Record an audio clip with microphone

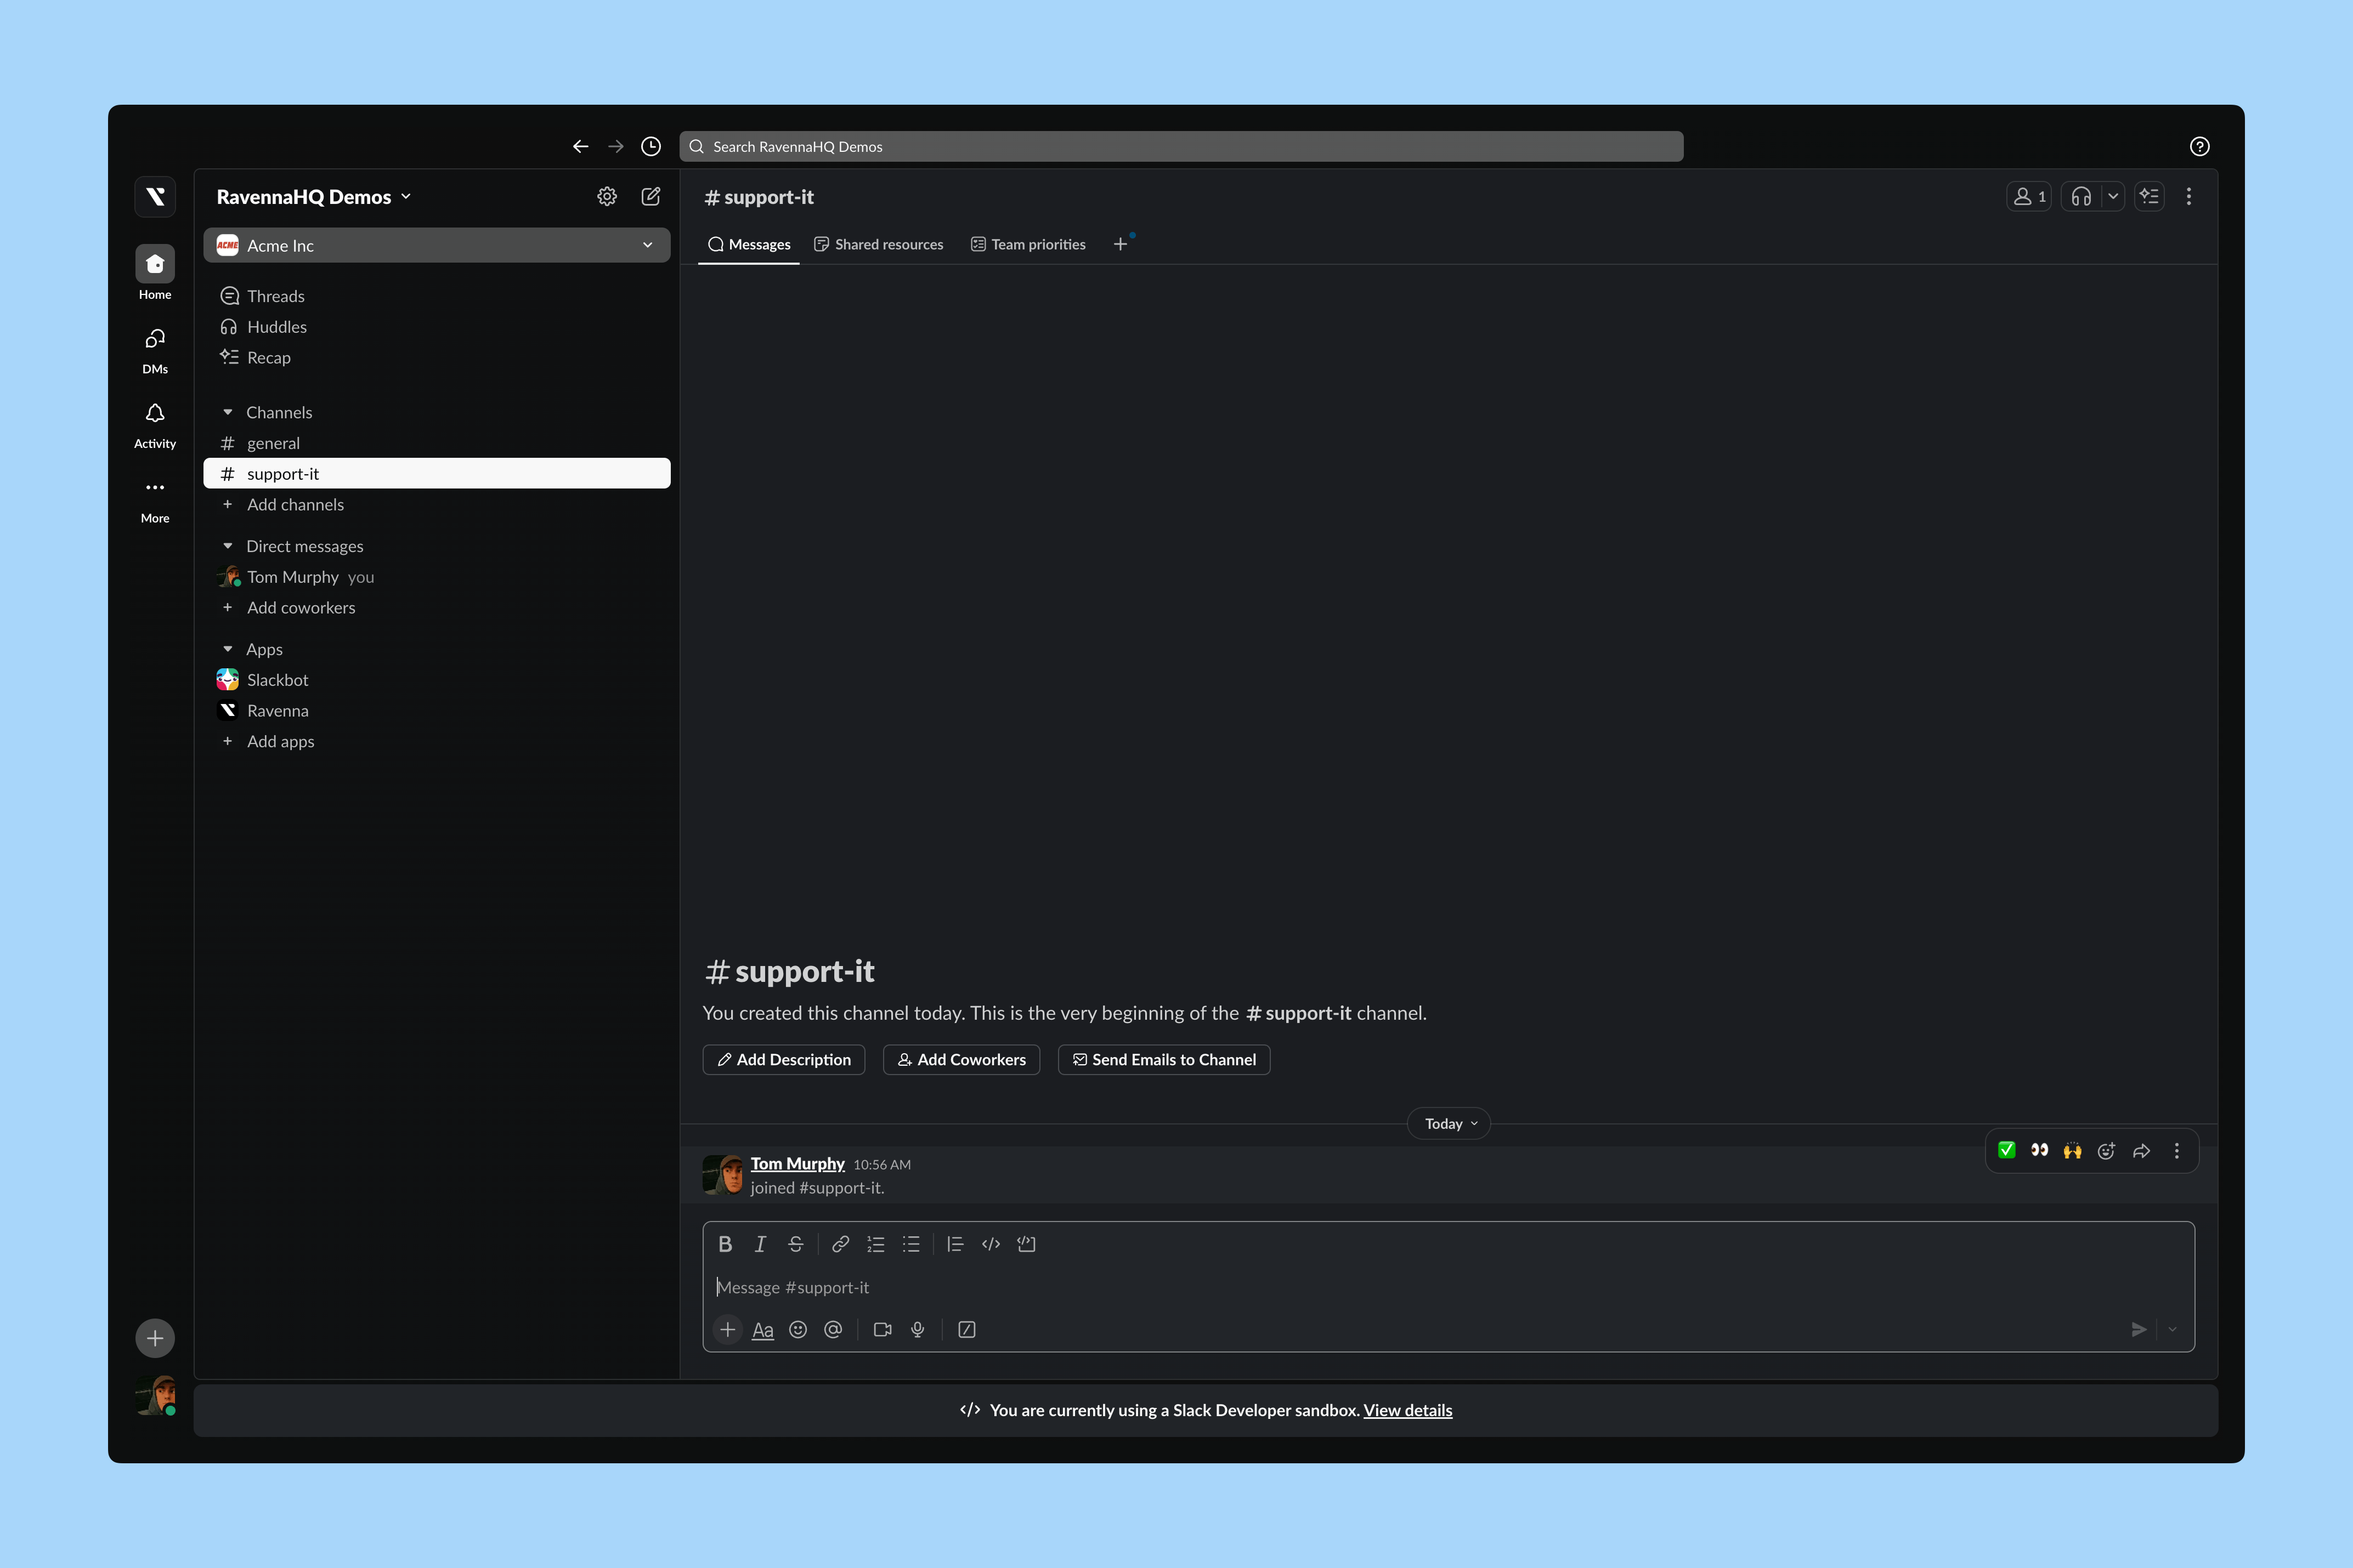918,1329
